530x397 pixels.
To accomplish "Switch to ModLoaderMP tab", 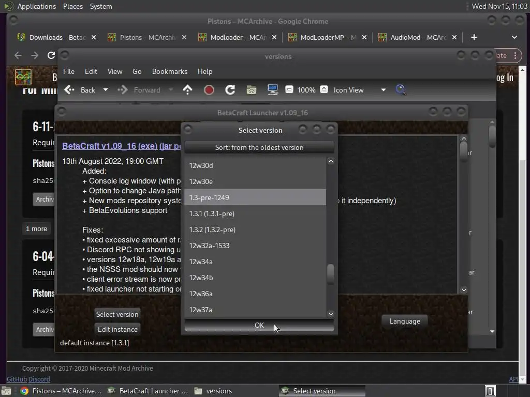I will [x=328, y=37].
